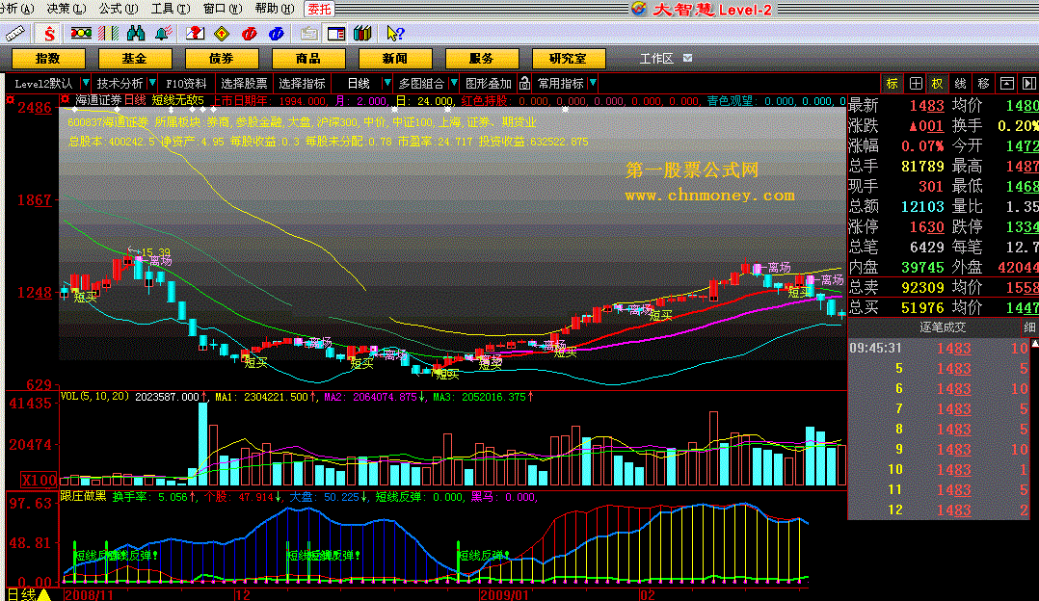
Task: Open the 窗口(W) menu
Action: tap(223, 9)
